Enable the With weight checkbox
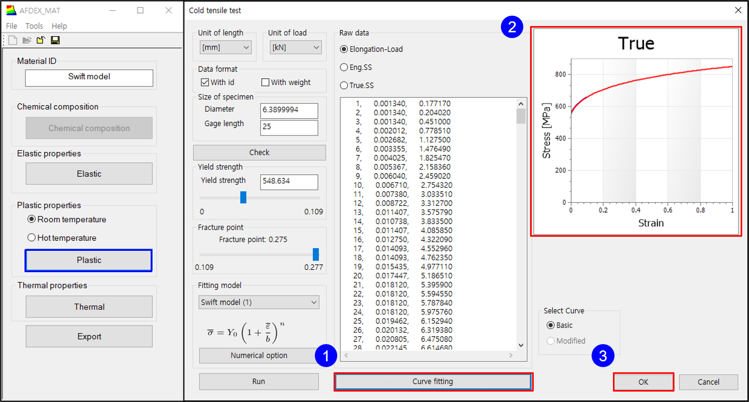Screen dimensions: 749x402 coord(286,82)
